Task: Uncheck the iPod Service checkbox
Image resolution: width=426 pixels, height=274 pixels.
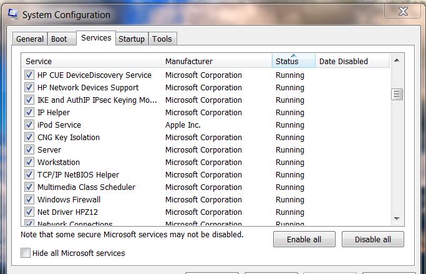Action: [x=29, y=125]
